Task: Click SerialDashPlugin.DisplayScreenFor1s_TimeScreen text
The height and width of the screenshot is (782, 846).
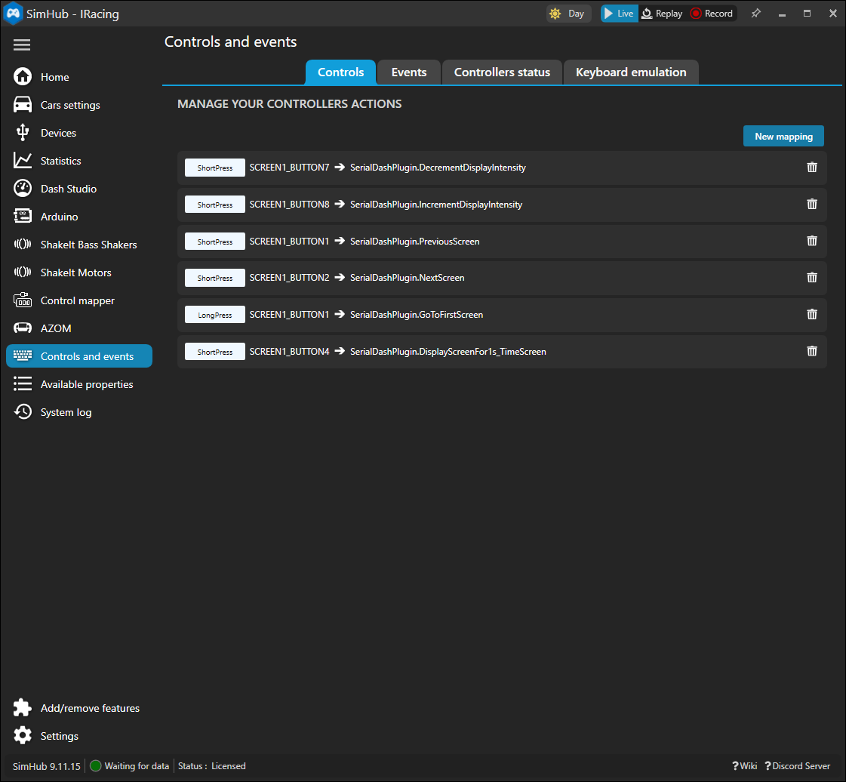Action: point(448,351)
